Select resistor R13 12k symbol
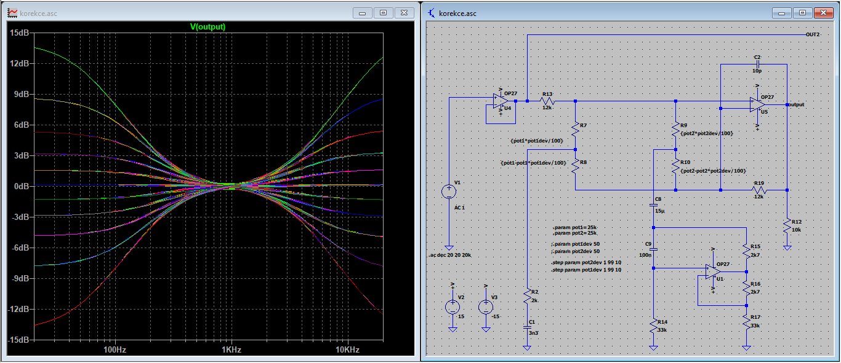Screen dimensions: 841x363 point(547,101)
